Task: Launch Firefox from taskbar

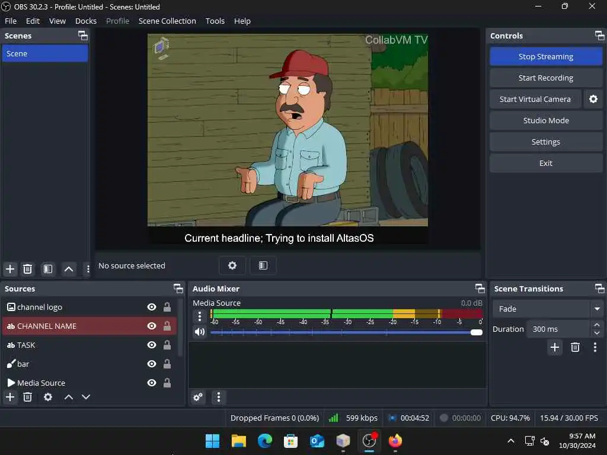Action: click(395, 441)
